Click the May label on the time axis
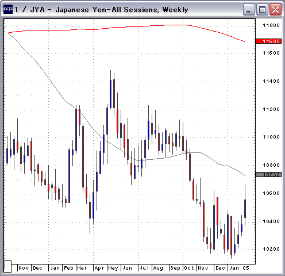The height and width of the screenshot is (276, 285). click(113, 268)
